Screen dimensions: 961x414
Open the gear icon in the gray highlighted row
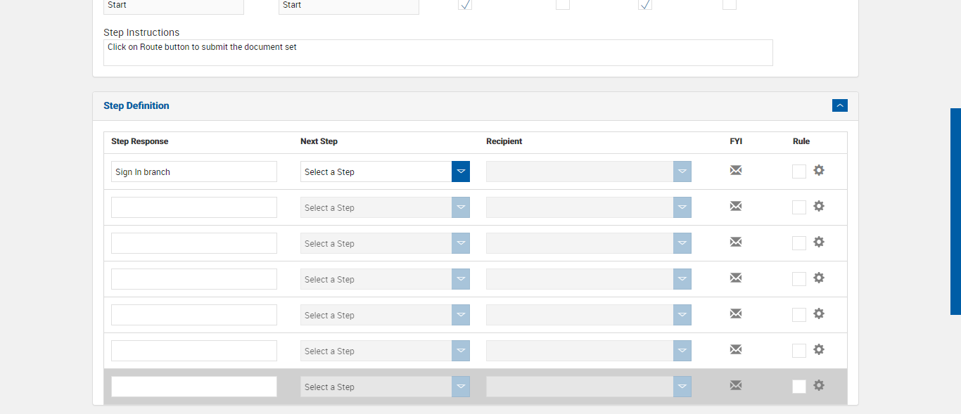(819, 385)
